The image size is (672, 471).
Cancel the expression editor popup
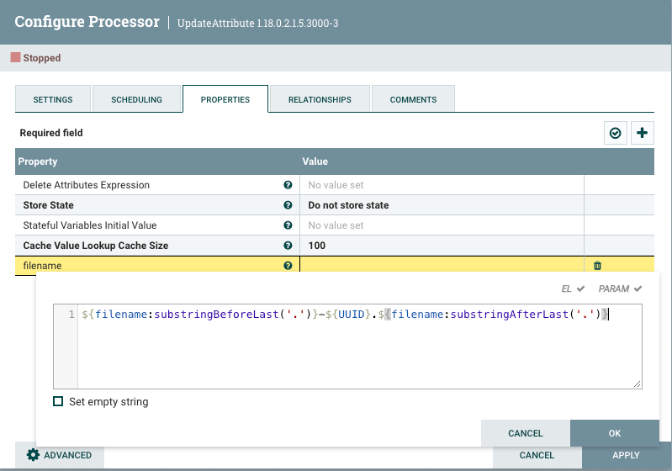(x=526, y=433)
